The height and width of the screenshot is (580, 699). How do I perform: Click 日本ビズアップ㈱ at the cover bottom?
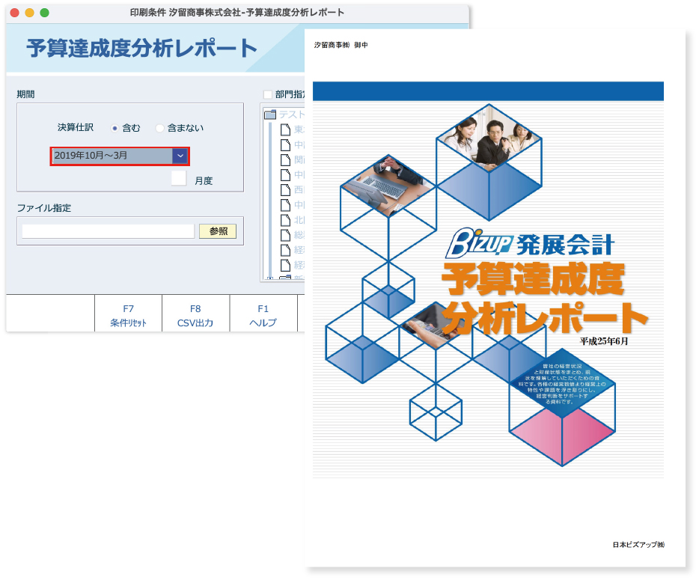pyautogui.click(x=638, y=544)
